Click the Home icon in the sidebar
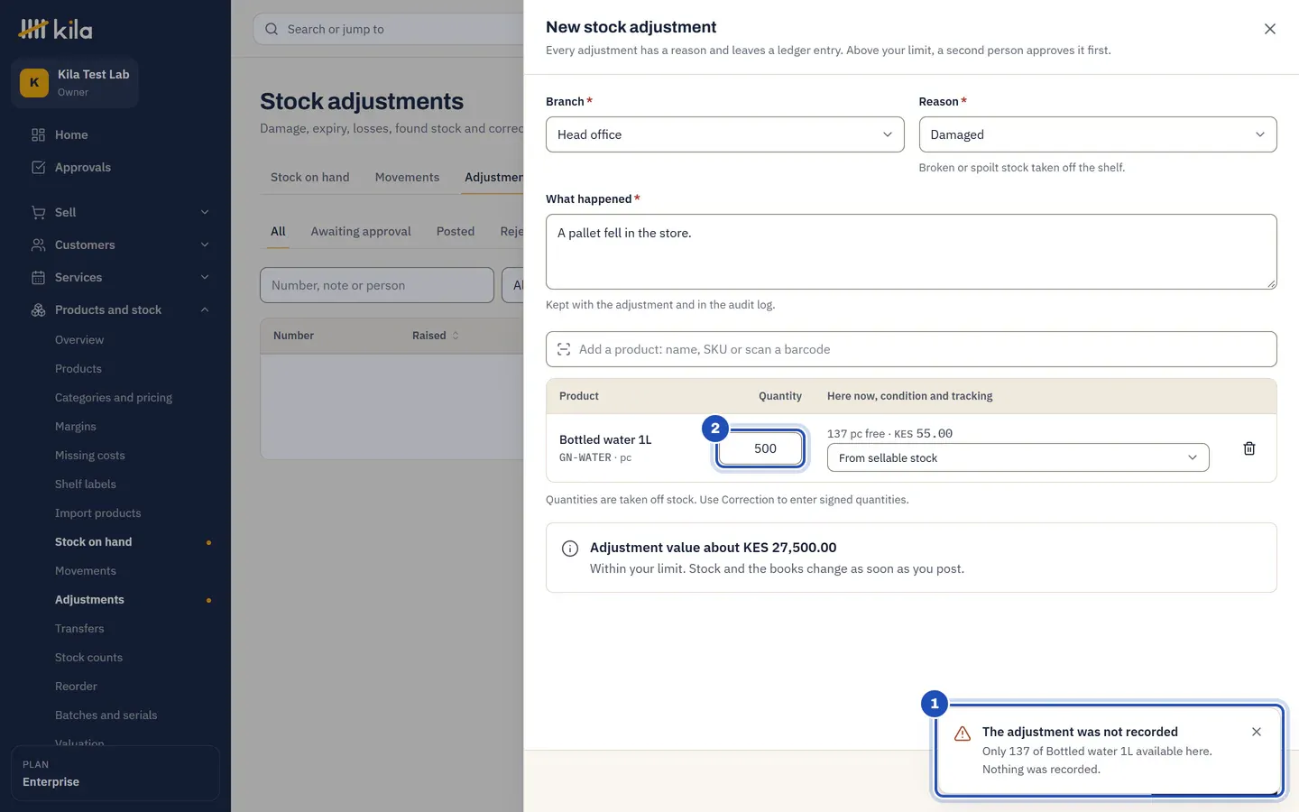 (38, 135)
